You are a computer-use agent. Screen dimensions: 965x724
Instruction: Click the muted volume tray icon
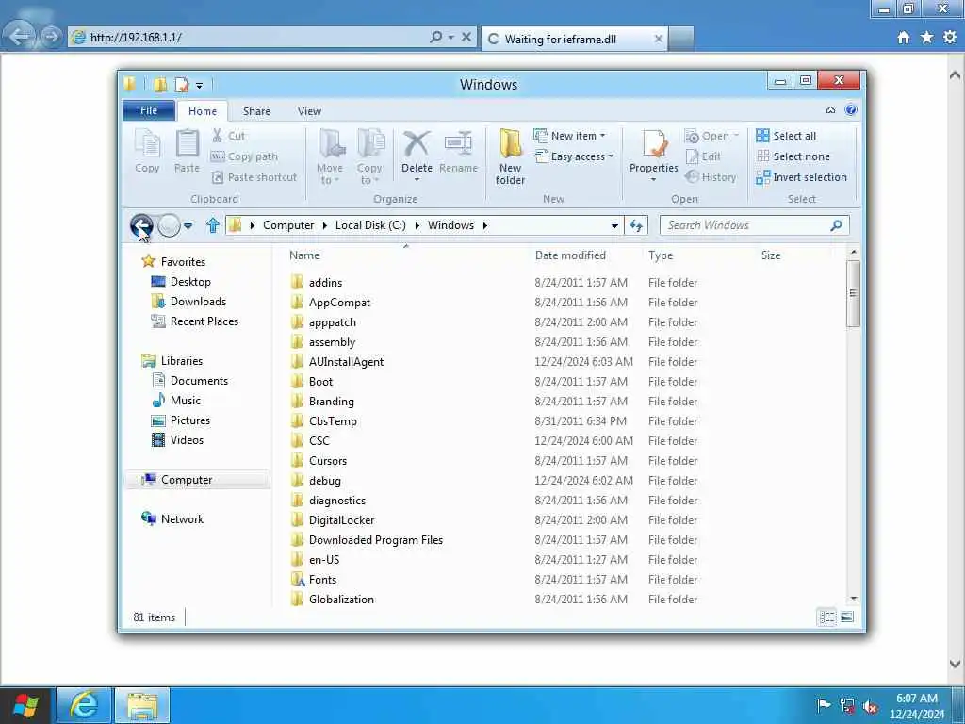[x=870, y=706]
